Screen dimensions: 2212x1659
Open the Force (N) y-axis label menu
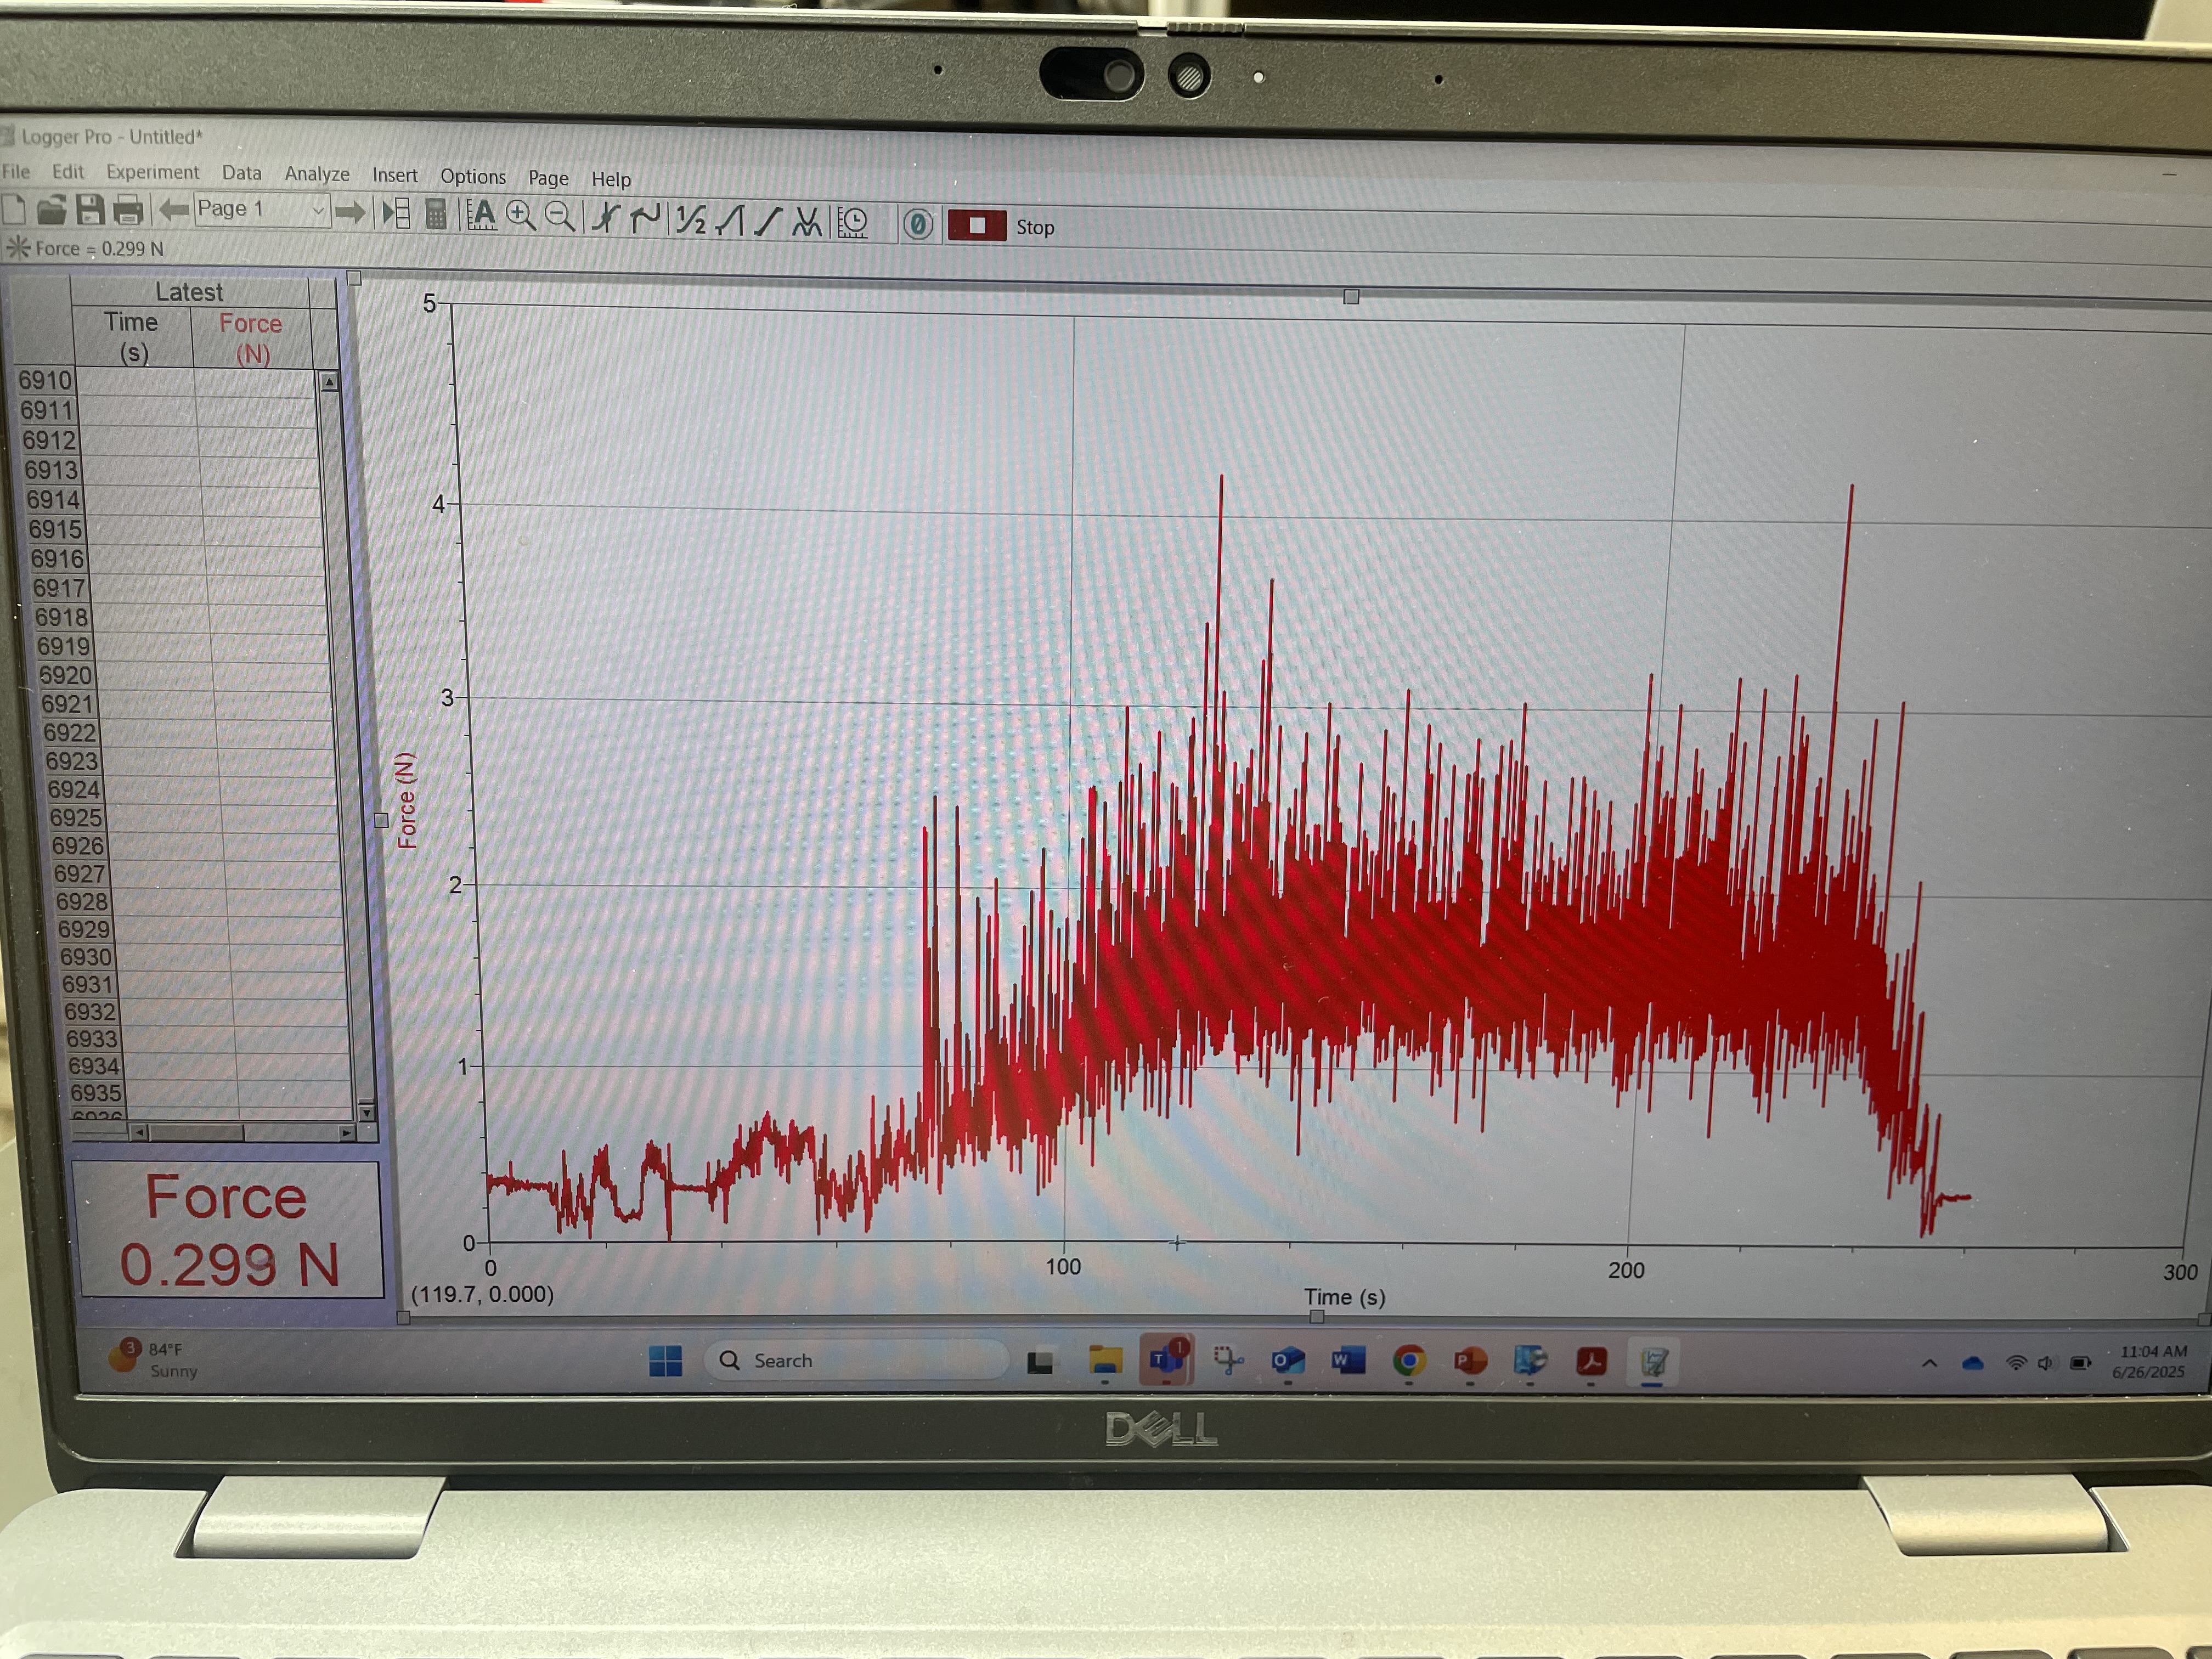click(x=406, y=800)
